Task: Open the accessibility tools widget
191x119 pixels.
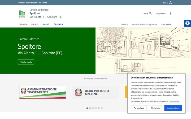Action: (188, 23)
